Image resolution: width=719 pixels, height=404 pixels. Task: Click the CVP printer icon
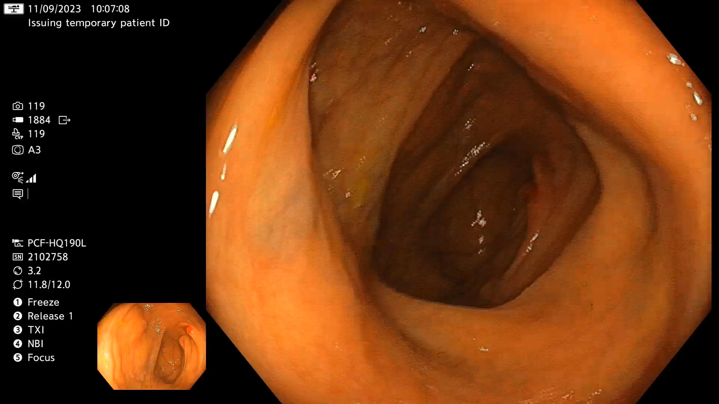(x=18, y=134)
